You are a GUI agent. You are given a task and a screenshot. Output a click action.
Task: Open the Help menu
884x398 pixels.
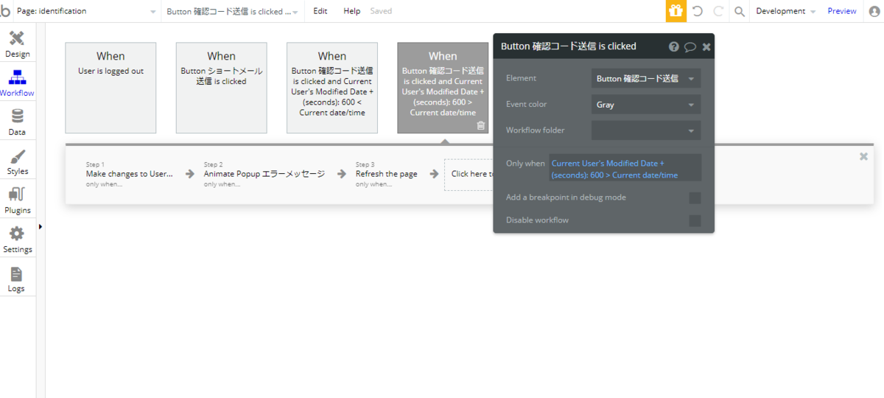(x=352, y=11)
